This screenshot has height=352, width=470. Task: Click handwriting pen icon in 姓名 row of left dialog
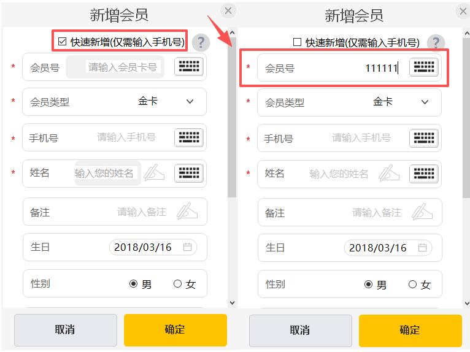pyautogui.click(x=154, y=174)
